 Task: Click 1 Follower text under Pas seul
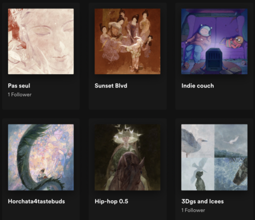click(x=20, y=94)
